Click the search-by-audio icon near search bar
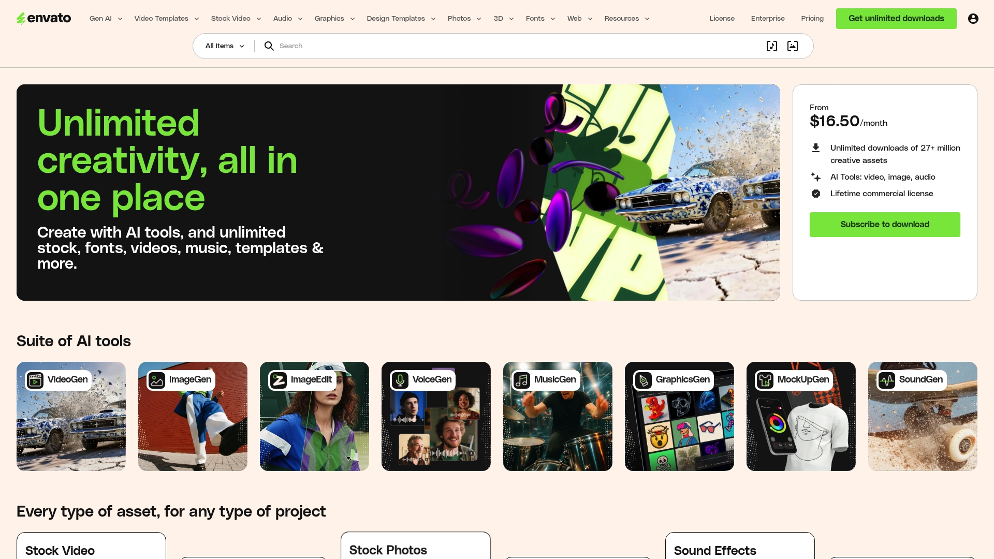The image size is (994, 559). (x=772, y=46)
